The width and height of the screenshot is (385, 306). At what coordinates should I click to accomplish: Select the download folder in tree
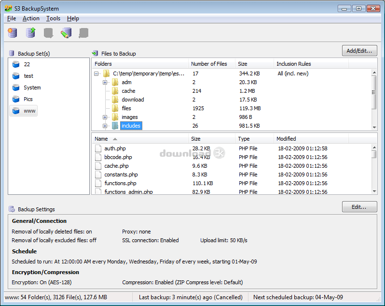[132, 100]
